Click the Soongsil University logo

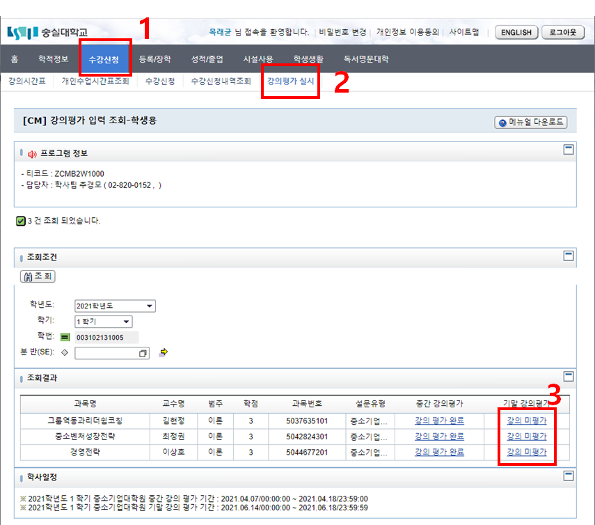click(x=47, y=33)
